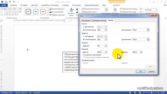The width and height of the screenshot is (167, 94).
Task: Click the Undo arrow icon
Action: [x=14, y=2]
